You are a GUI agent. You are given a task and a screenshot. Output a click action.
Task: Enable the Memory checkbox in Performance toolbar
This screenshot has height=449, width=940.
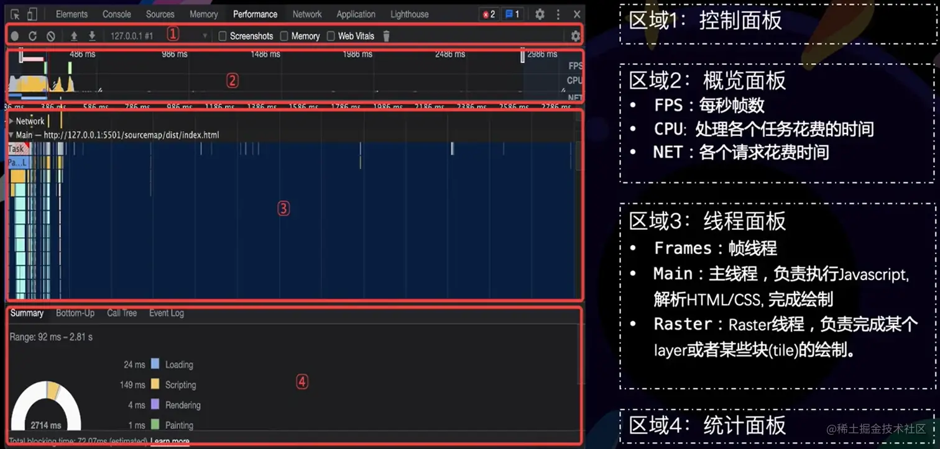284,36
